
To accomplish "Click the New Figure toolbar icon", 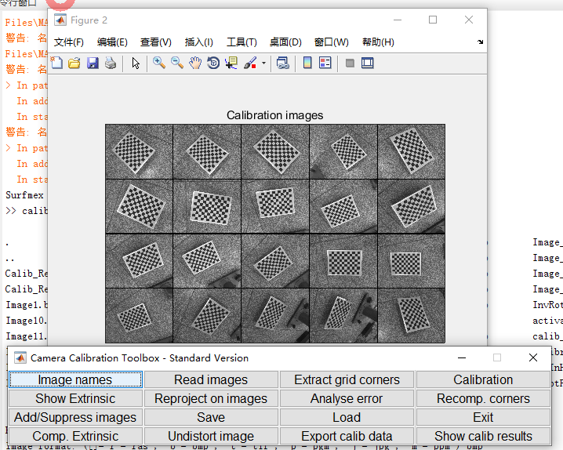I will 57,64.
